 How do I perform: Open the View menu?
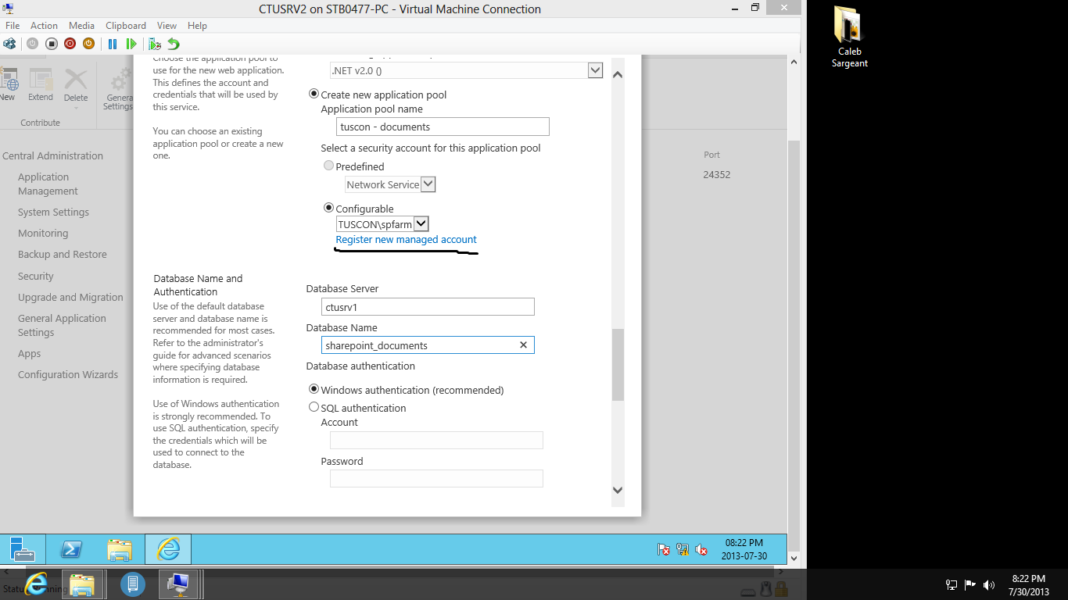point(167,26)
